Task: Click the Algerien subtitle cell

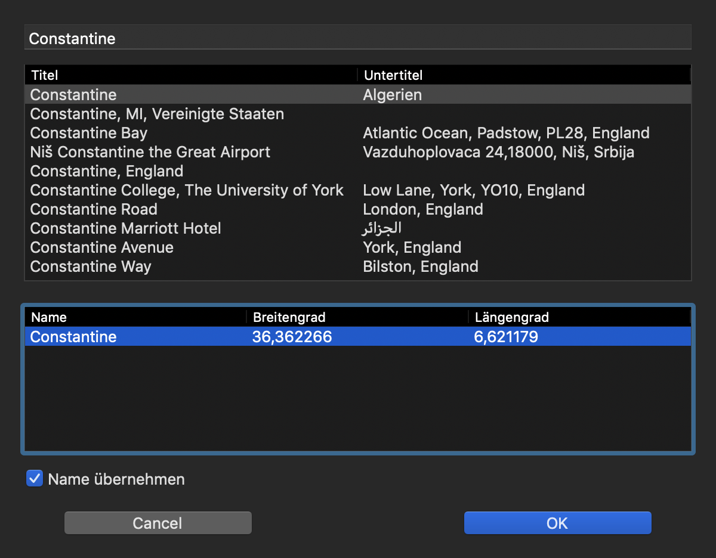Action: pyautogui.click(x=392, y=95)
